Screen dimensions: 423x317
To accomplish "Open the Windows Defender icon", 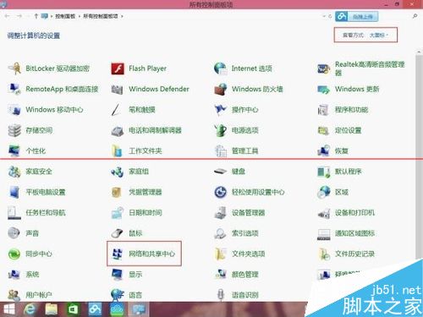I will click(x=118, y=89).
